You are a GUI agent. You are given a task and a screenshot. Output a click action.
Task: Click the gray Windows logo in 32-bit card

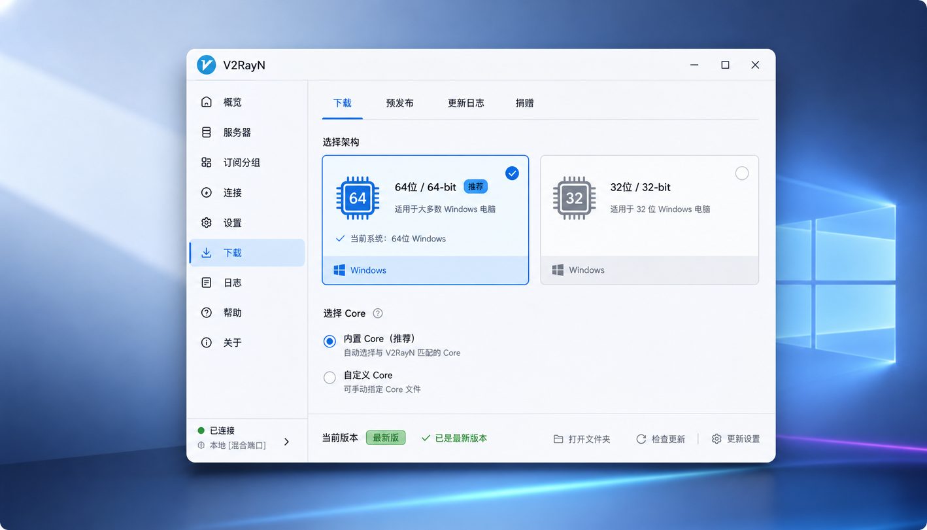click(558, 270)
